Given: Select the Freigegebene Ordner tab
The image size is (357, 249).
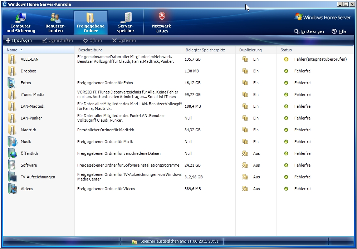Looking at the screenshot, I should pyautogui.click(x=91, y=23).
